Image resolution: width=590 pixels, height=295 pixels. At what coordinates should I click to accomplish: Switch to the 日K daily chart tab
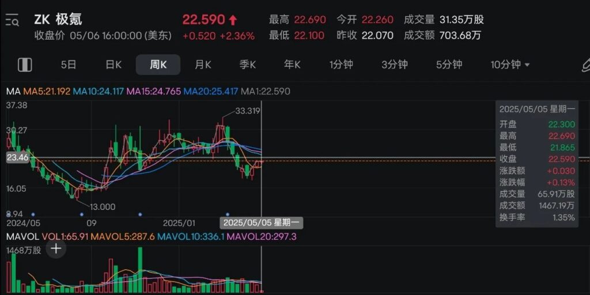point(114,64)
